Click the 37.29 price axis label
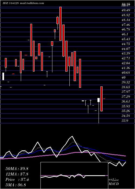This screenshot has width=135, height=189. [126, 97]
